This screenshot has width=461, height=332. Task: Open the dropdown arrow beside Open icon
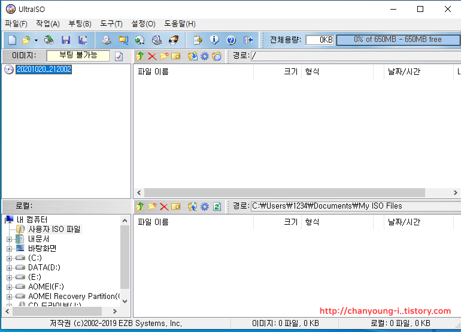pos(36,40)
